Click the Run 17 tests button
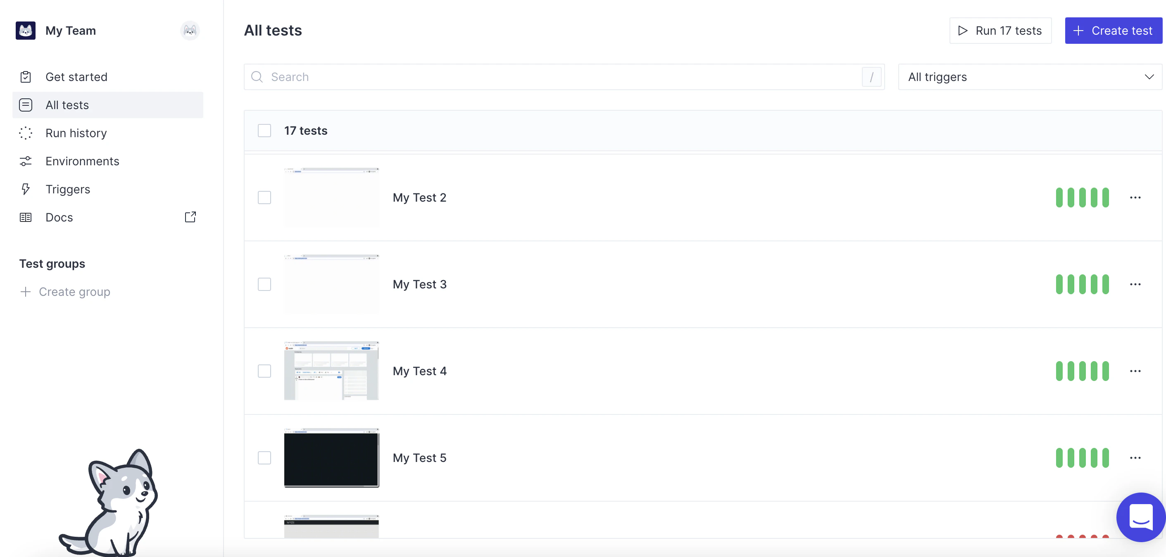Viewport: 1166px width, 557px height. (x=1000, y=30)
